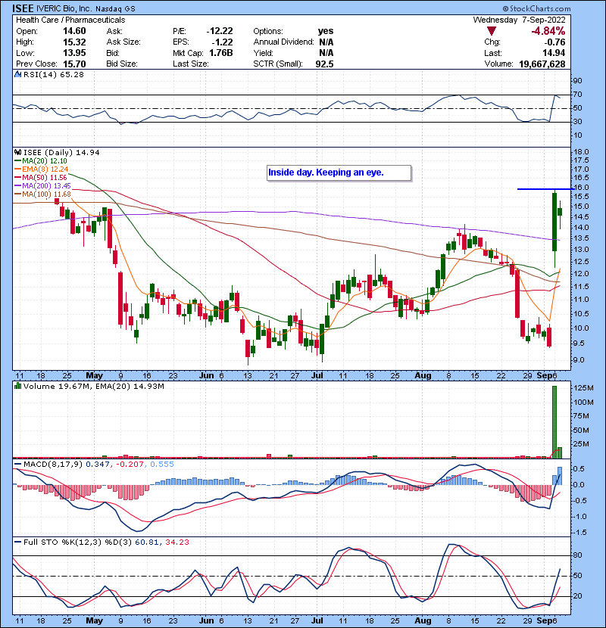Click the -1.5 label on MACD axis
The image size is (606, 628).
point(579,532)
